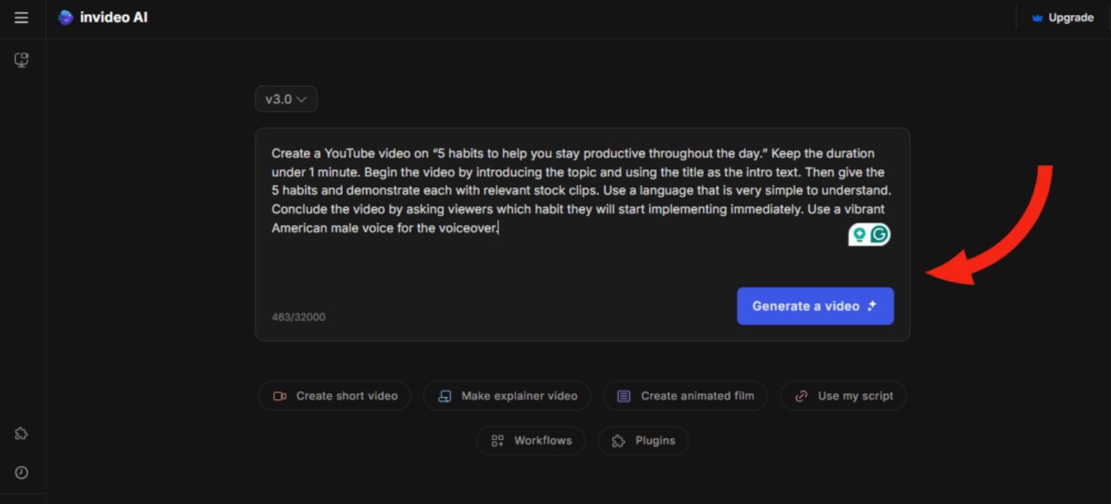
Task: Click the invideo AI logo
Action: click(66, 17)
